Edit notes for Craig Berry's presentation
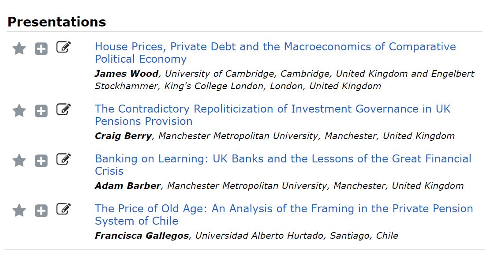This screenshot has width=494, height=267. tap(64, 109)
